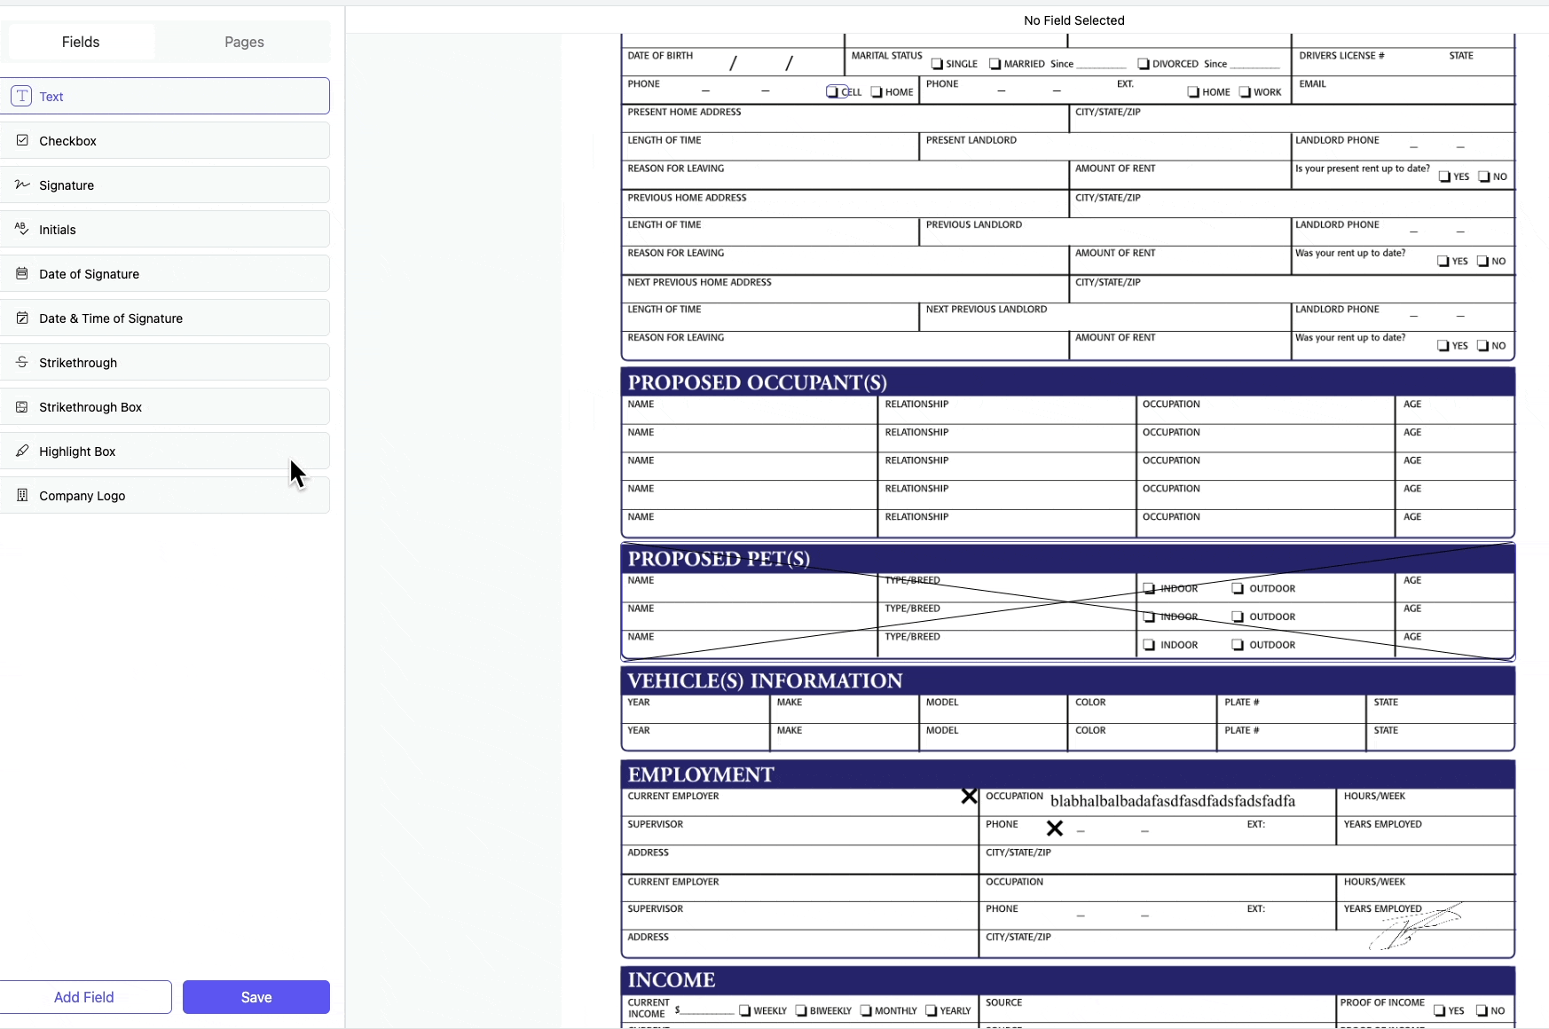Click the HOURS/WEEK cell beside blabhalbal occupation
This screenshot has height=1029, width=1549.
(x=1426, y=803)
